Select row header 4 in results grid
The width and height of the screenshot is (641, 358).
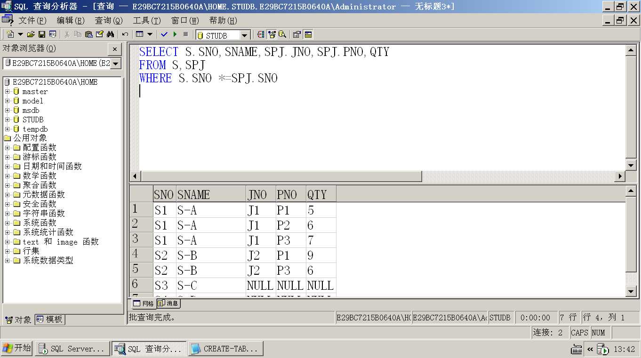141,255
